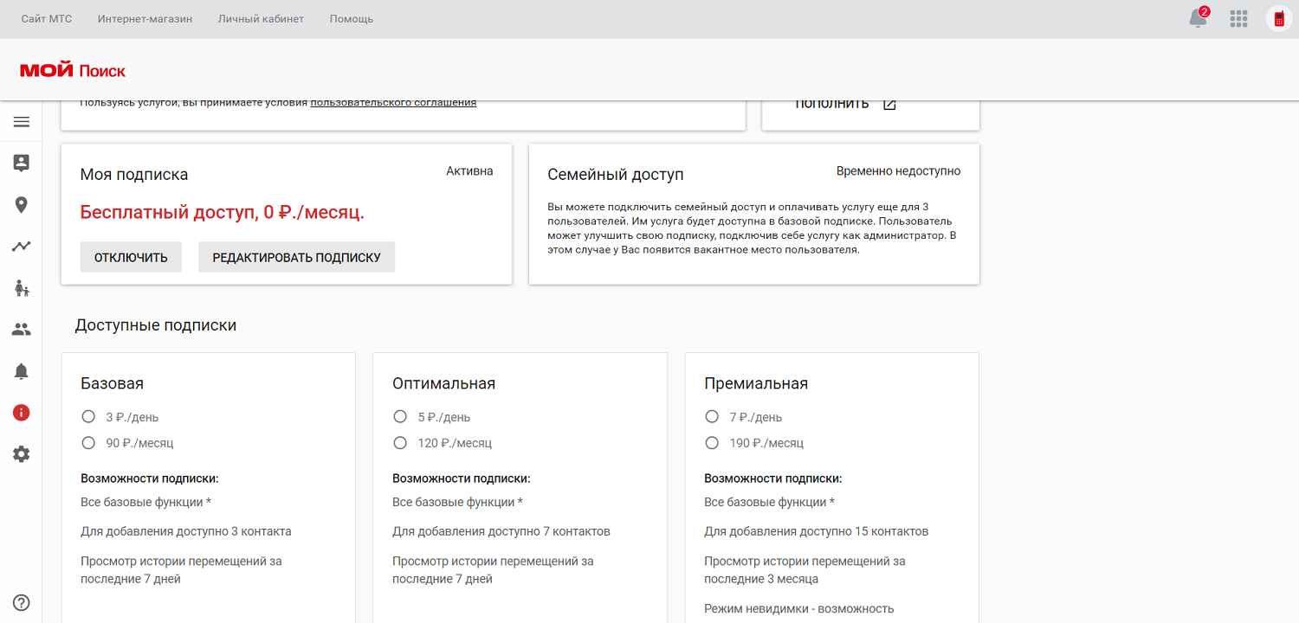This screenshot has width=1299, height=623.
Task: Open Помощь in top menu
Action: [352, 19]
